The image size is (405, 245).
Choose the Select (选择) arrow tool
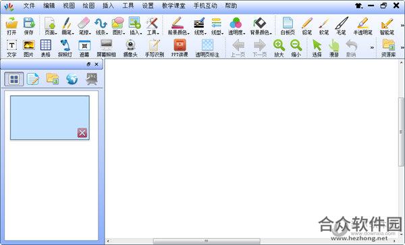point(317,47)
